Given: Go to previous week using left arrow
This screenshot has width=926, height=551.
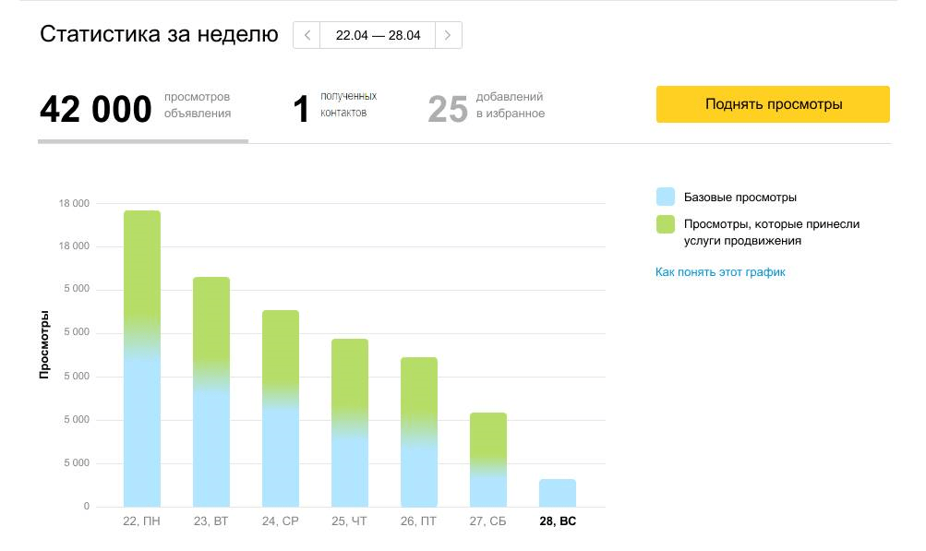Looking at the screenshot, I should (307, 35).
